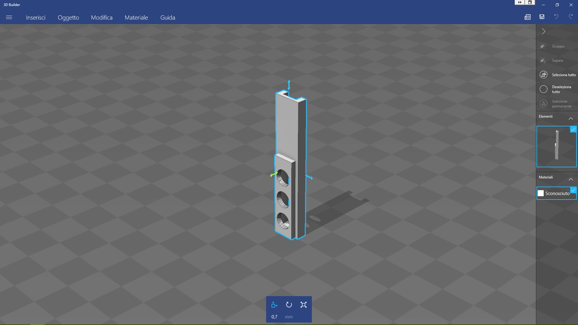
Task: Click Seleziona tutto
Action: [x=557, y=75]
